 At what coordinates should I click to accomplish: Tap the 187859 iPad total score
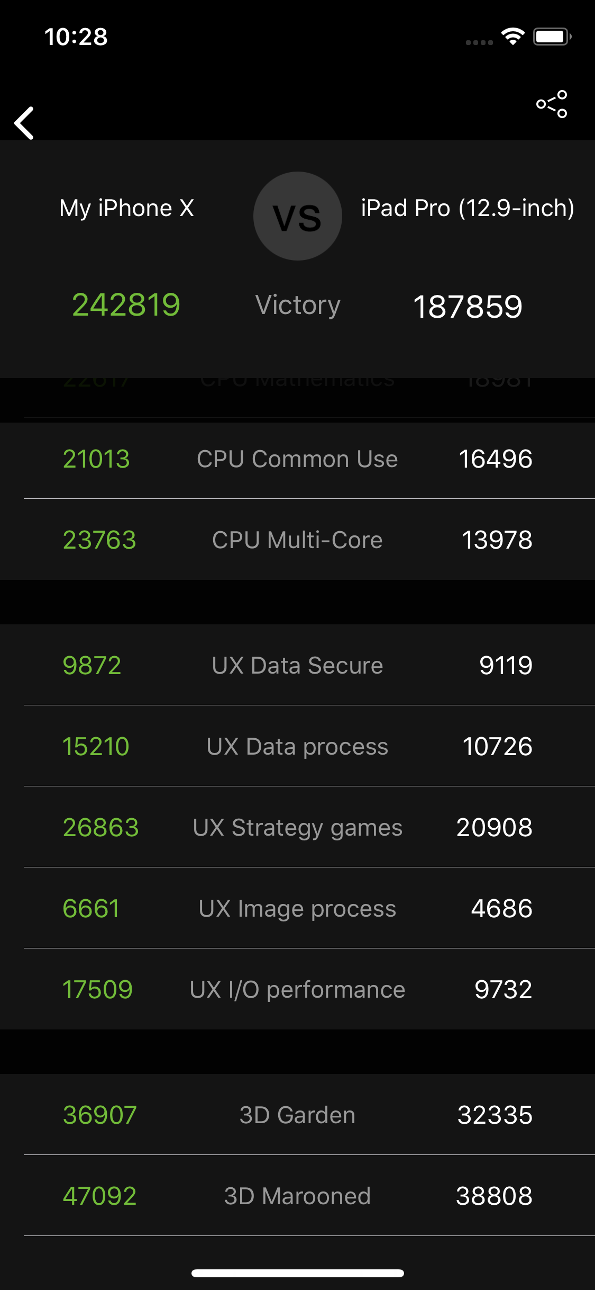pyautogui.click(x=468, y=307)
